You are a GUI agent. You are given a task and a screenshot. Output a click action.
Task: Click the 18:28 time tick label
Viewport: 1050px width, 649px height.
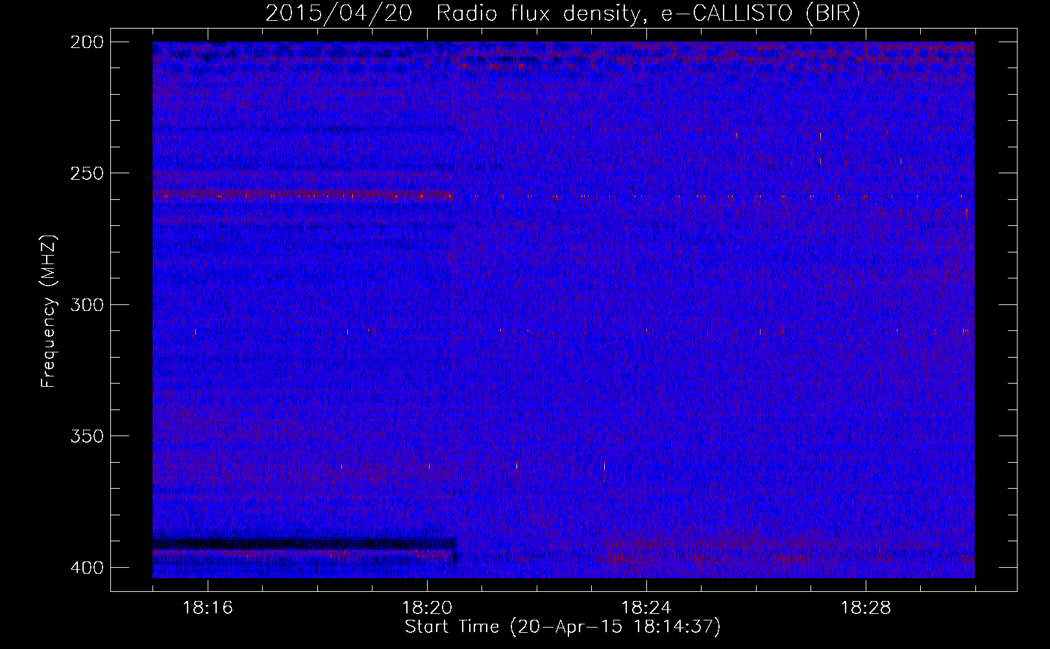click(866, 608)
